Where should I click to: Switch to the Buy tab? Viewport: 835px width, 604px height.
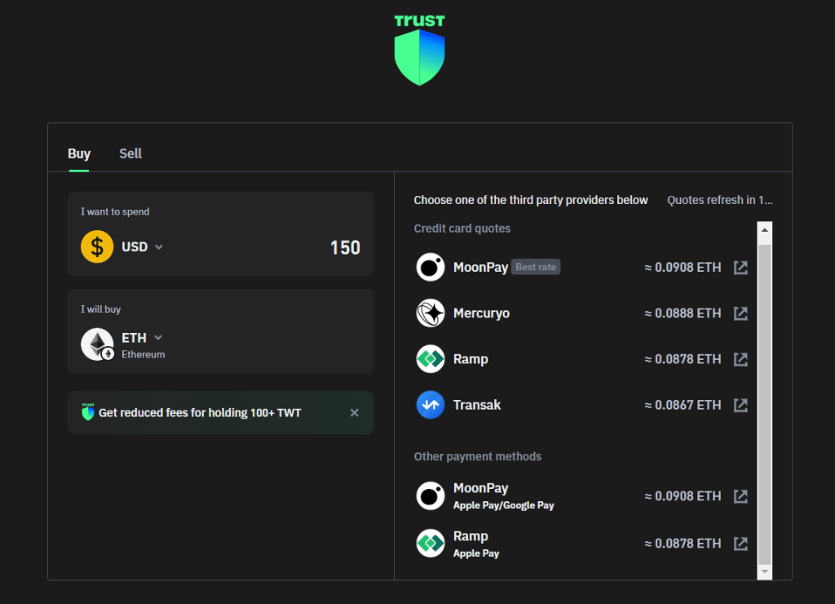79,153
